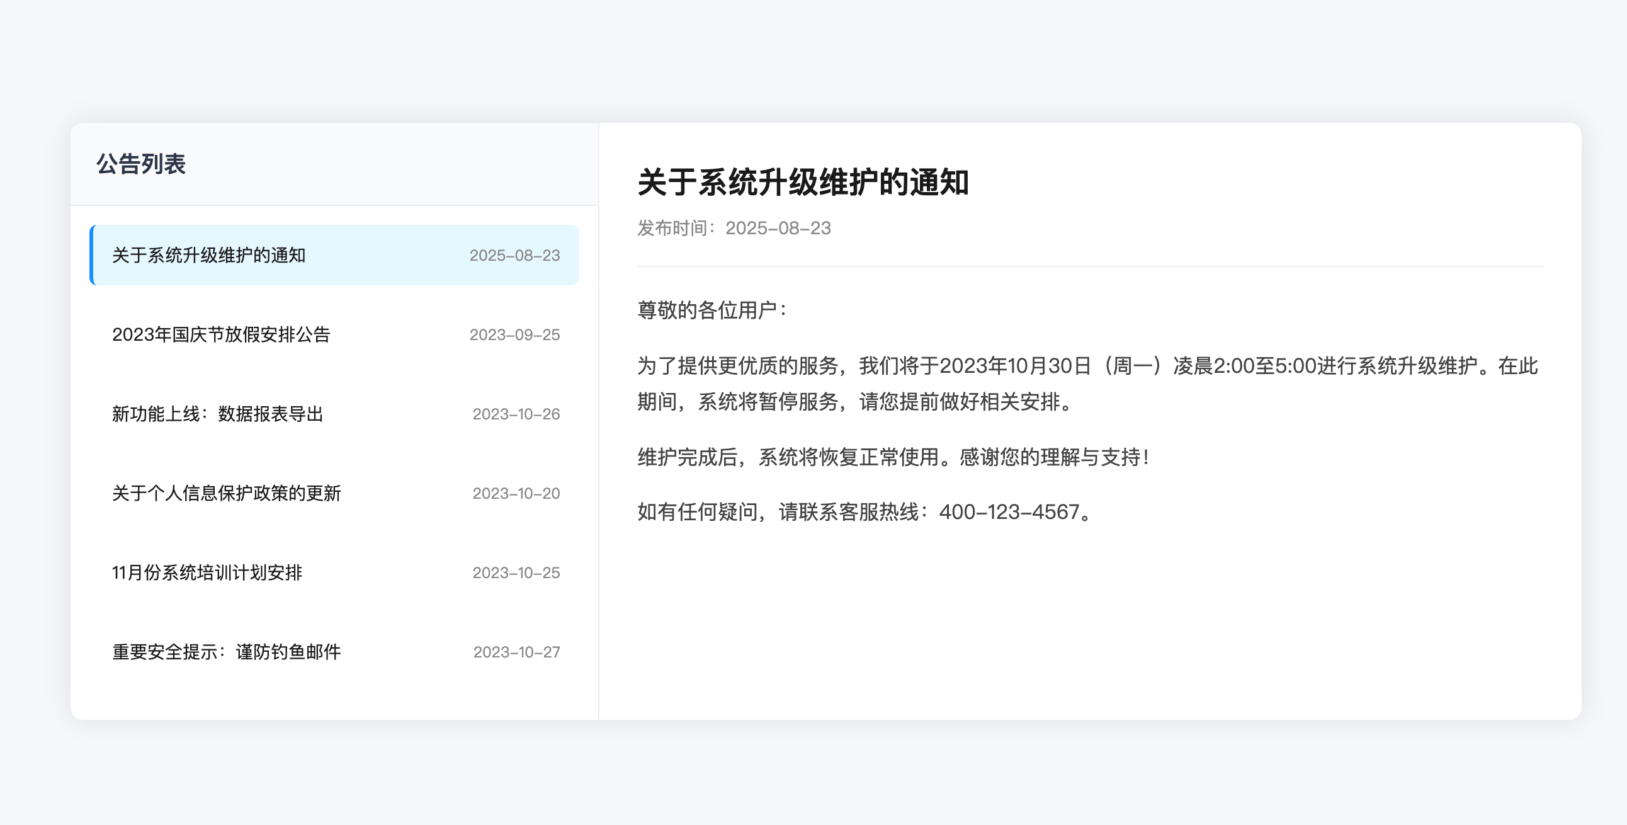The width and height of the screenshot is (1627, 825).
Task: Click the 发布时间 publish date text
Action: 733,229
